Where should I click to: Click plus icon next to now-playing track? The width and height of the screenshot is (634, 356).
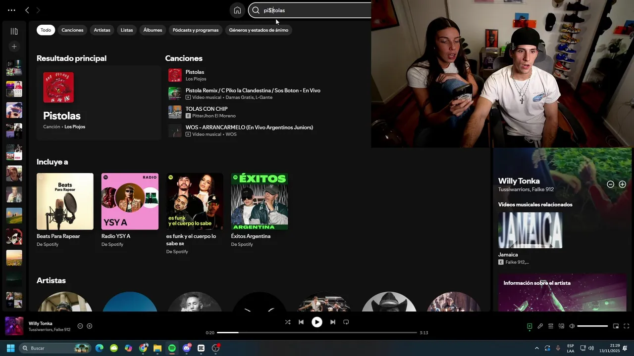(x=90, y=326)
